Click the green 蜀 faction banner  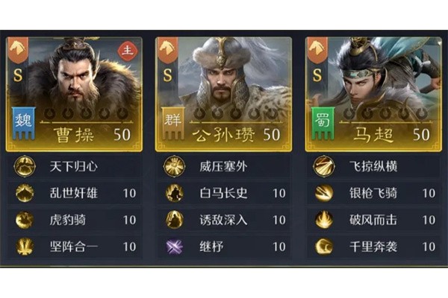coord(323,124)
